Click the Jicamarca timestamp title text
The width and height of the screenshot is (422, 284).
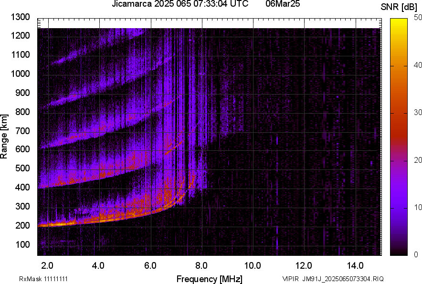[x=179, y=4]
